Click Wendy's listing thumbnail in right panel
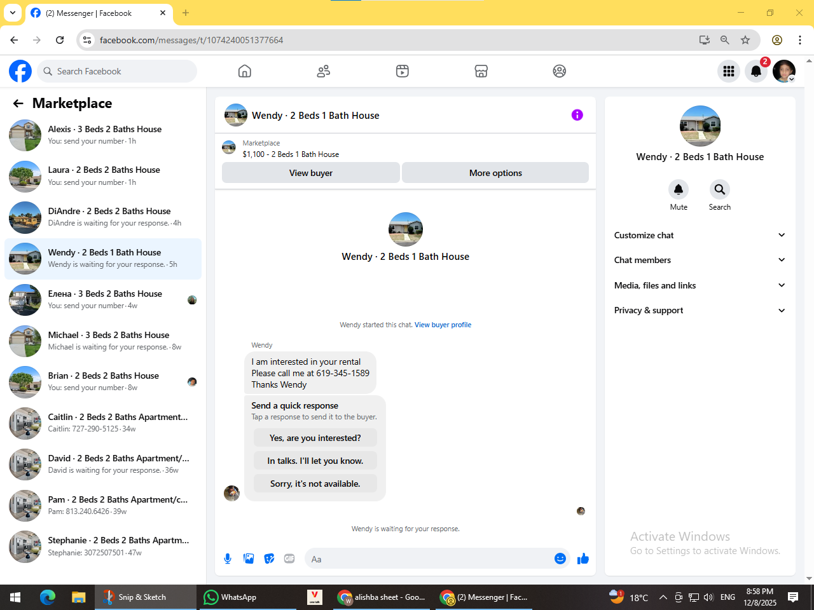 (x=700, y=126)
